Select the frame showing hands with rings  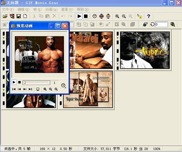click(31, 101)
